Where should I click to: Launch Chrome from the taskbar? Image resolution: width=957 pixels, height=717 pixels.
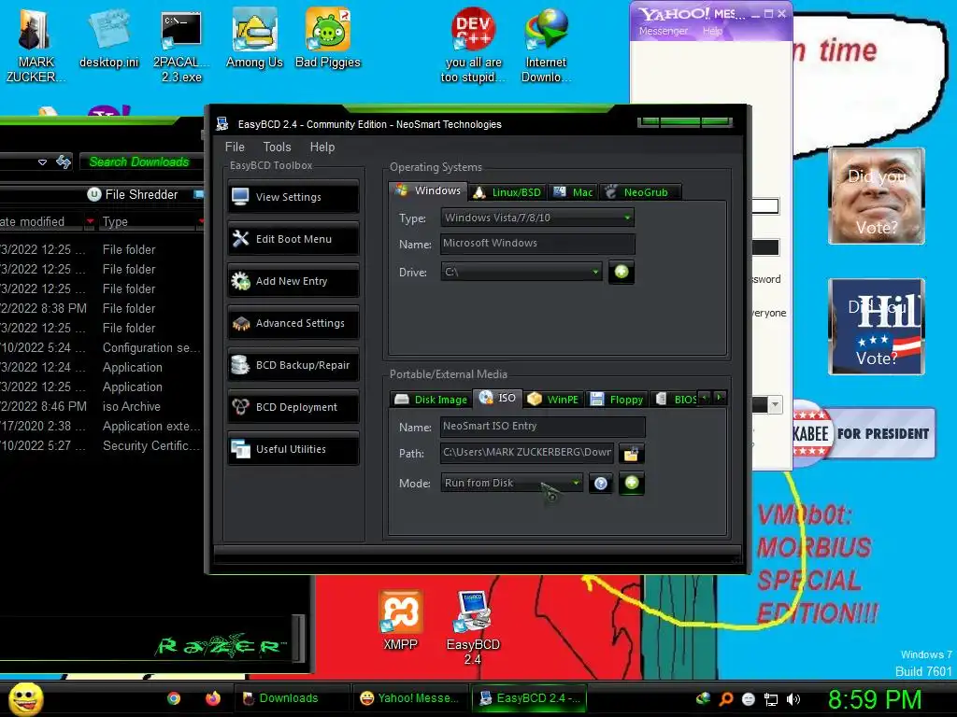click(174, 698)
